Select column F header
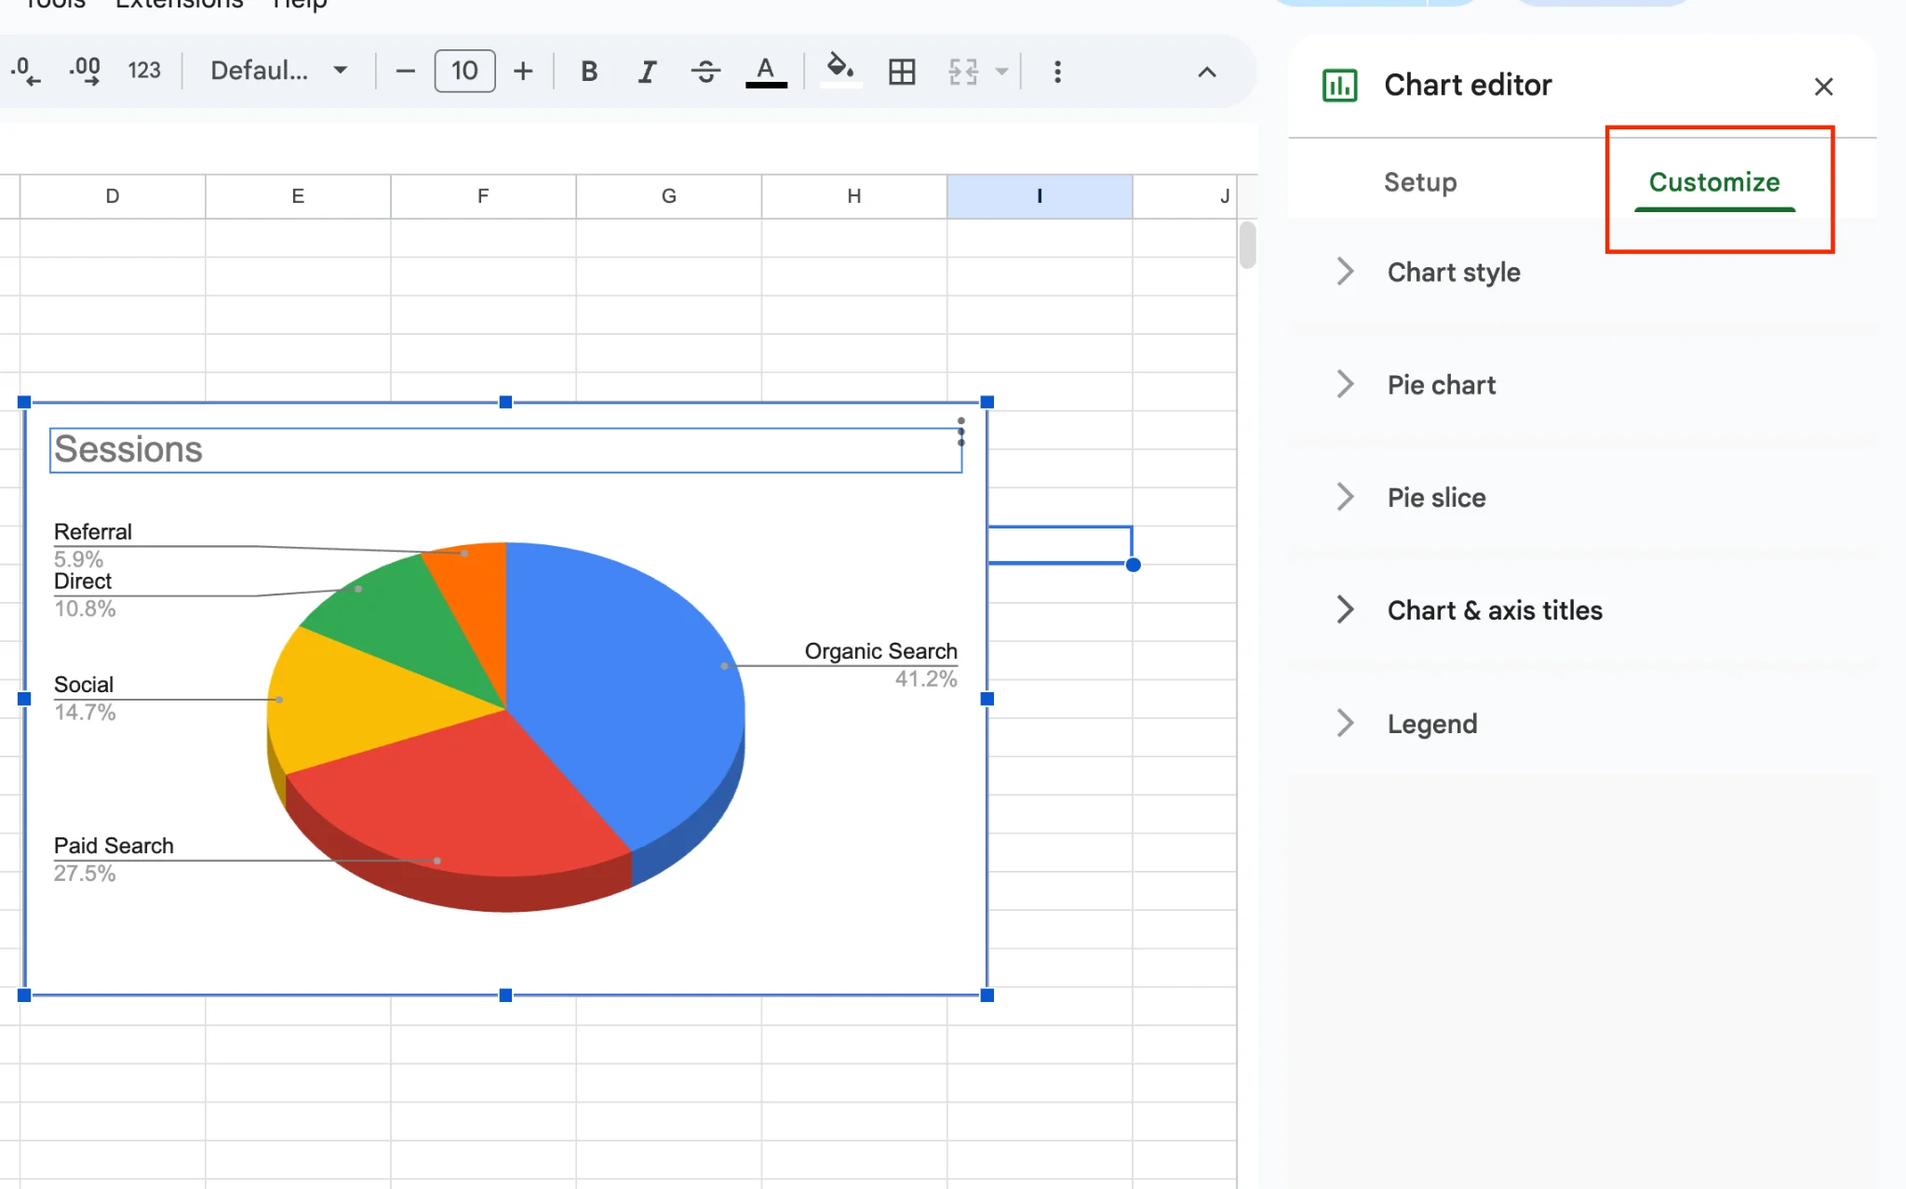The width and height of the screenshot is (1906, 1189). (x=483, y=196)
